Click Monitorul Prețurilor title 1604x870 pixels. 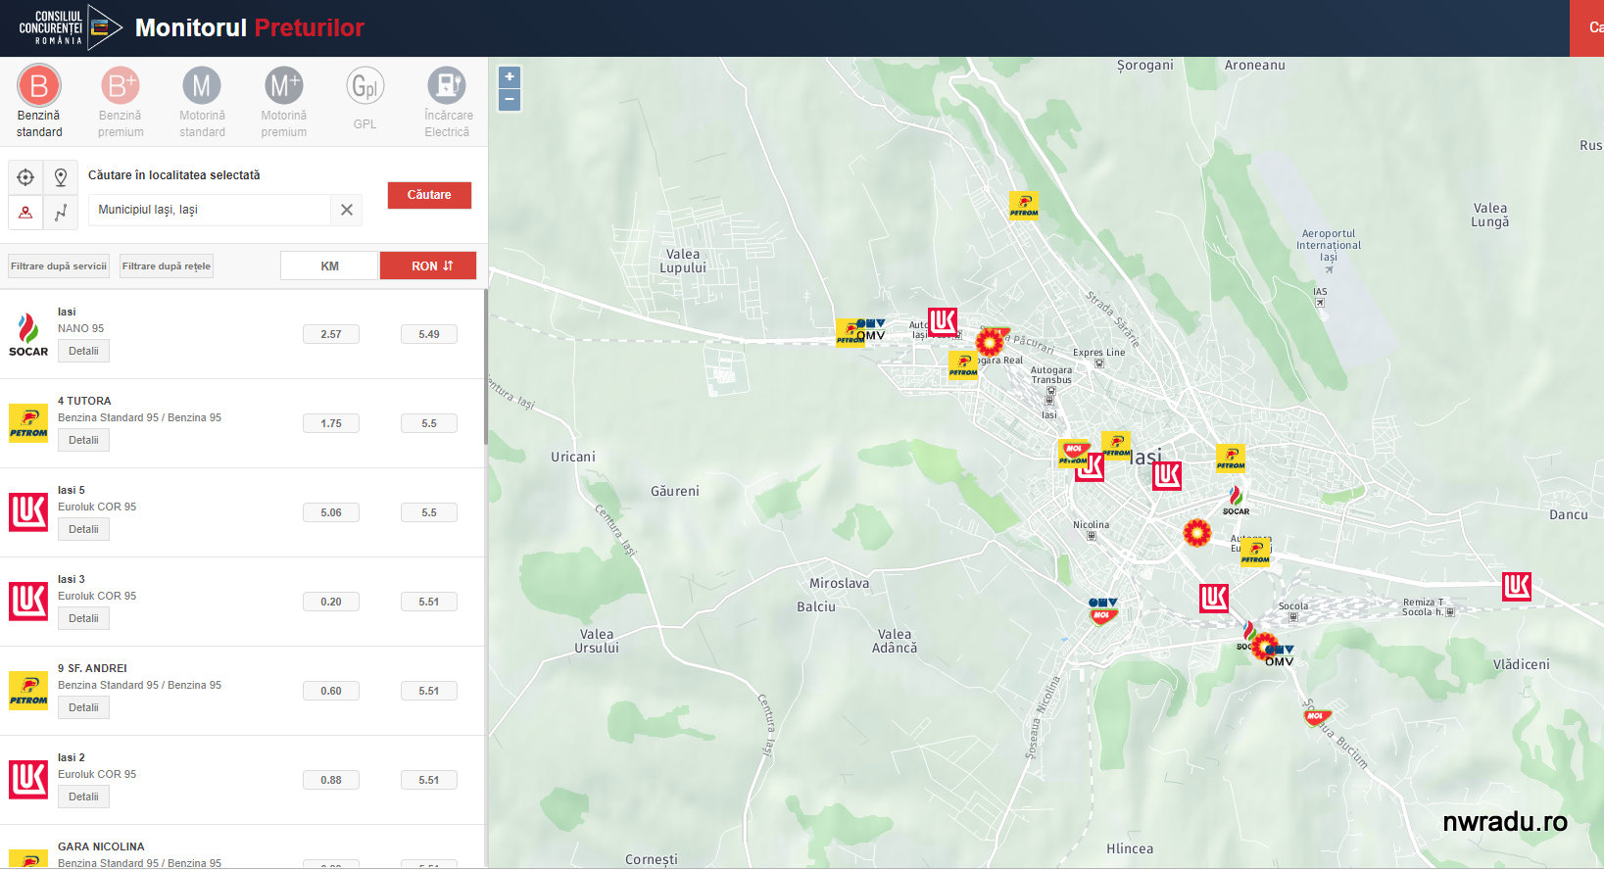(x=250, y=27)
